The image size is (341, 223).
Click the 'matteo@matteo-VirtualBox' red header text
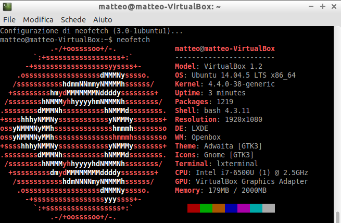(225, 48)
